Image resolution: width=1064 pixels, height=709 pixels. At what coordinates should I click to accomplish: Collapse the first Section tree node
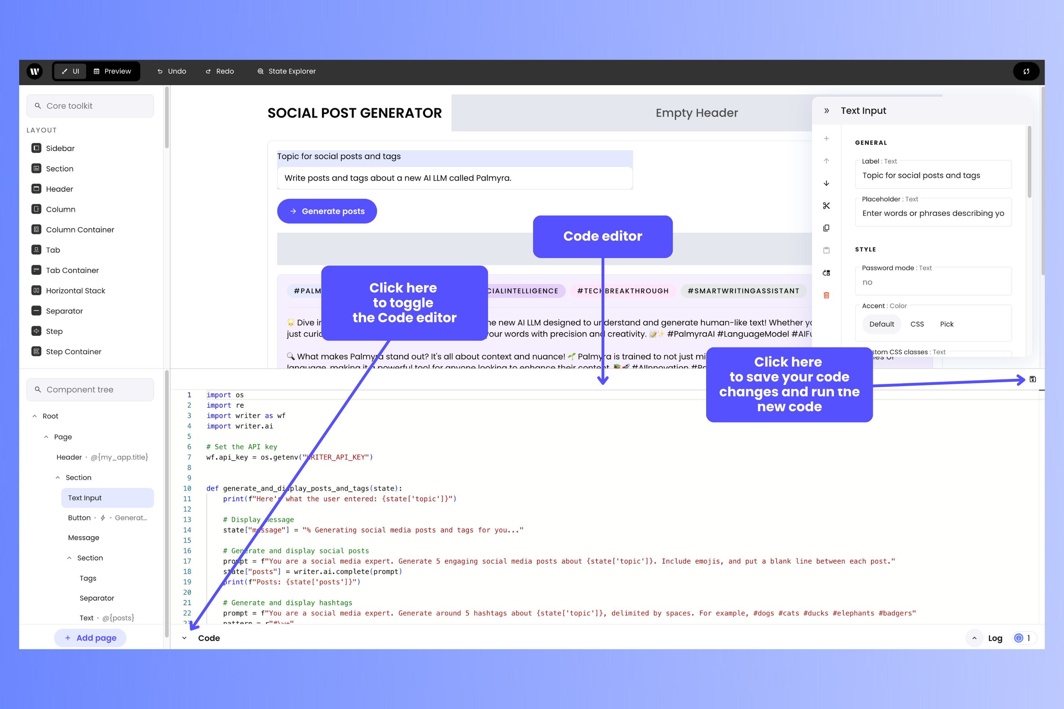point(58,478)
